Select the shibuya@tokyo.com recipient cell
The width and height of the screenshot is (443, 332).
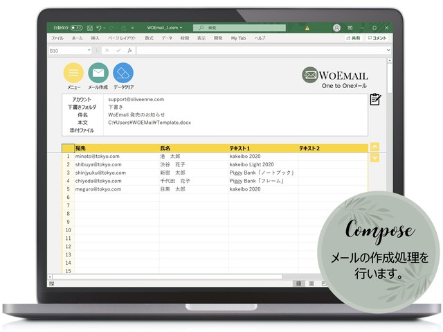tap(116, 164)
